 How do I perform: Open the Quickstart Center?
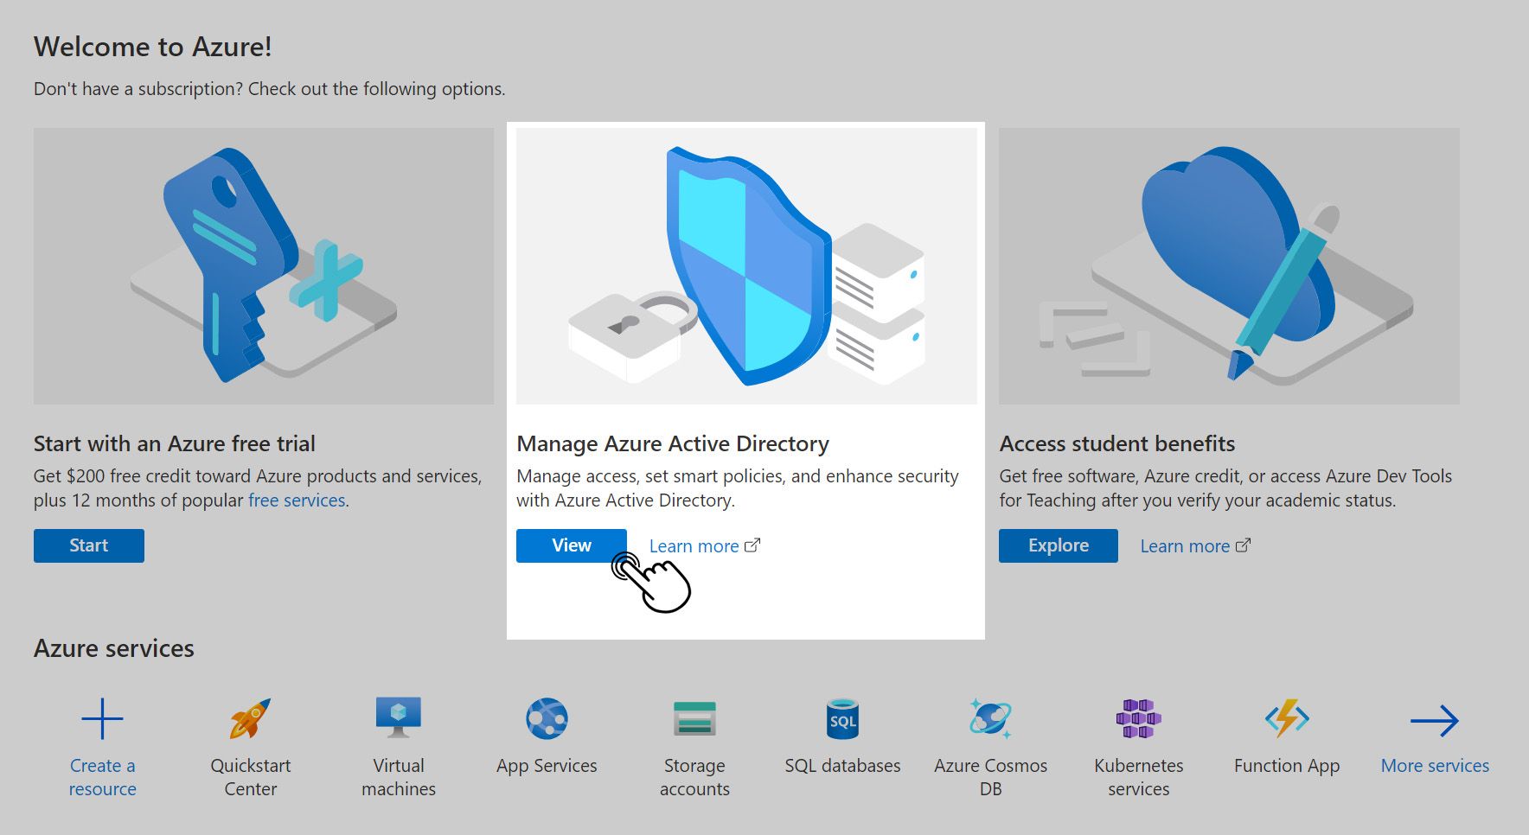click(251, 743)
